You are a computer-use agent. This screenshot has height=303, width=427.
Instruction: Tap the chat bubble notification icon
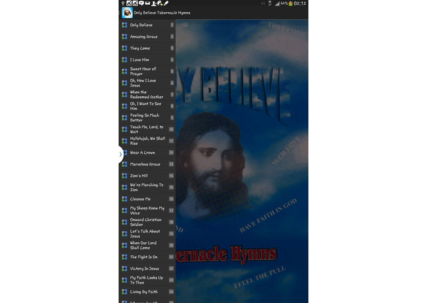[141, 3]
